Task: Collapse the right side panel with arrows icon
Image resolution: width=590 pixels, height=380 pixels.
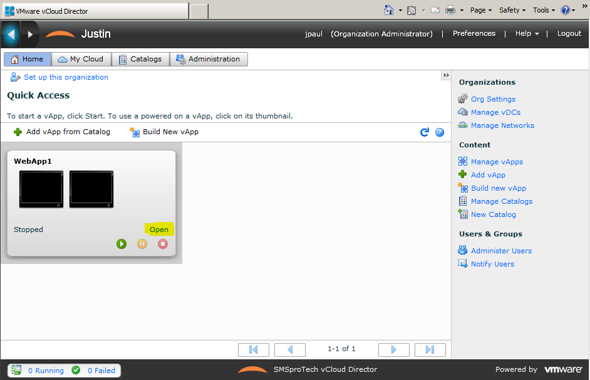Action: coord(446,75)
